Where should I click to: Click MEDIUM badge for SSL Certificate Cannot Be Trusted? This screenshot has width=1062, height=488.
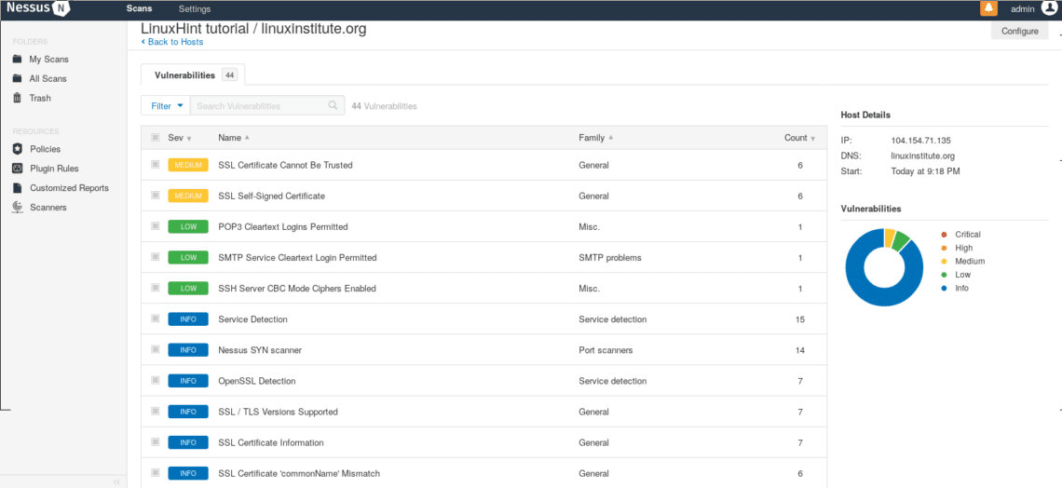188,165
